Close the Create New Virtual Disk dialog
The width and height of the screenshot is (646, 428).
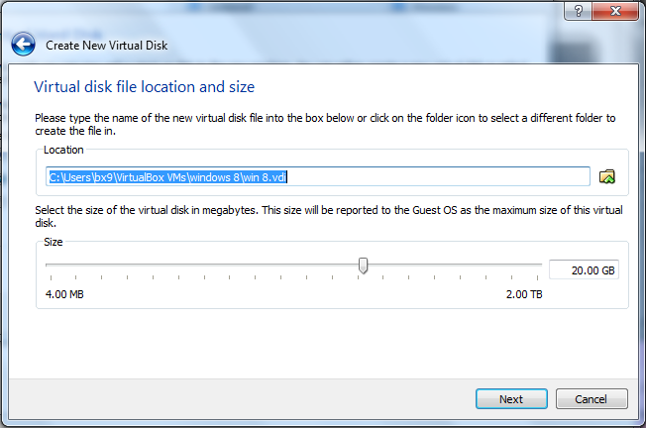click(614, 11)
